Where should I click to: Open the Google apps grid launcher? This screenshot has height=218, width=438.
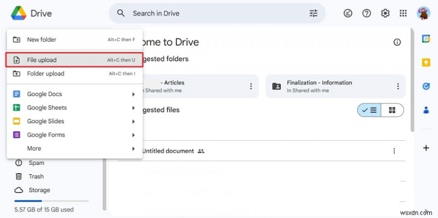point(403,13)
